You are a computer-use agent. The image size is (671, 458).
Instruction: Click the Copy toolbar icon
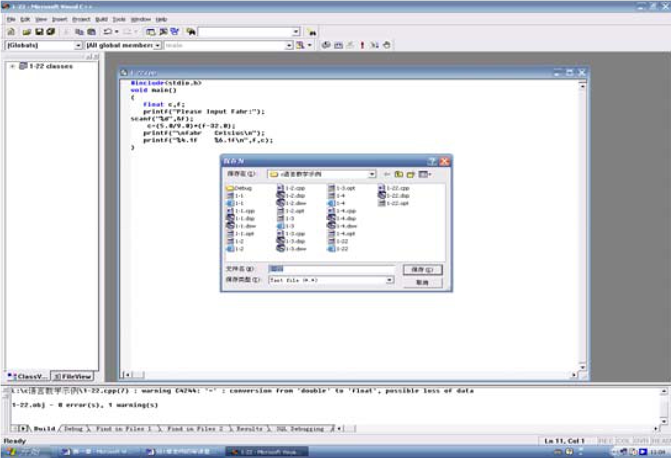point(79,31)
